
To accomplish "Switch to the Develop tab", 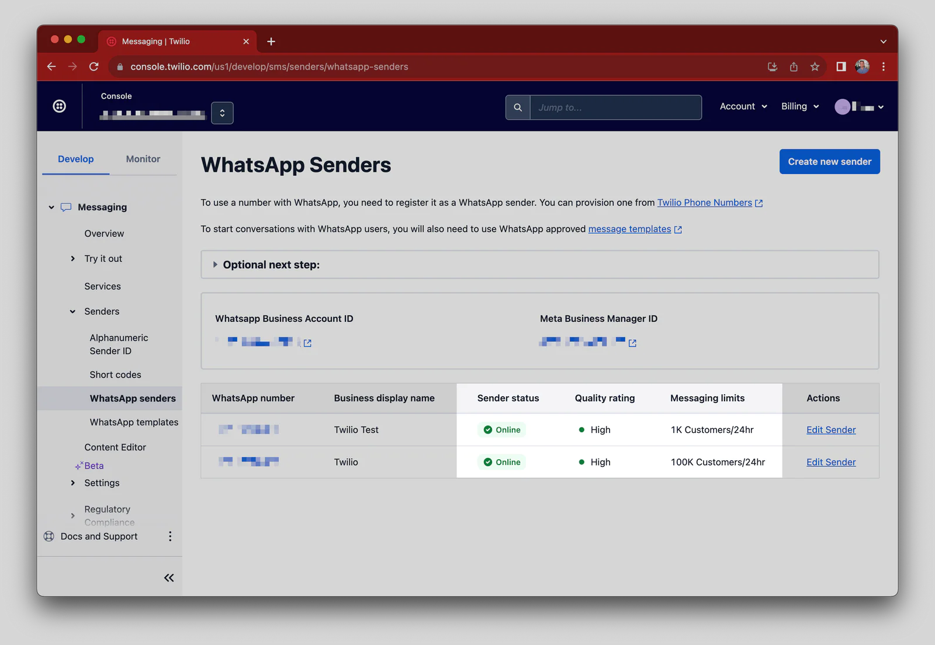I will (76, 159).
